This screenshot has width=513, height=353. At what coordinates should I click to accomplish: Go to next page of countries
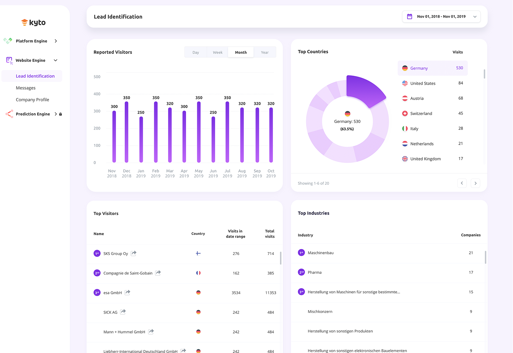pos(475,183)
